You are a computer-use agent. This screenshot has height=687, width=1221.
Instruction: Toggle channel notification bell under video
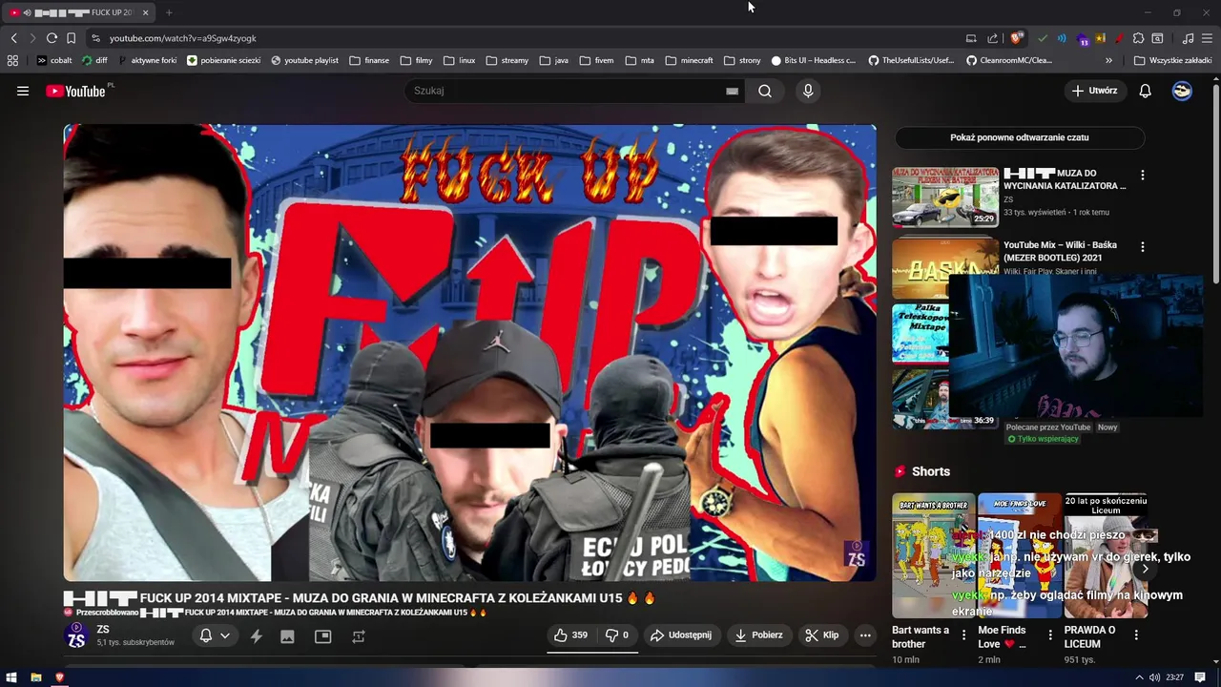point(206,635)
